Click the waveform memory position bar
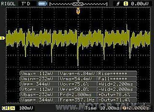The width and height of the screenshot is (154, 112). [x=78, y=4]
